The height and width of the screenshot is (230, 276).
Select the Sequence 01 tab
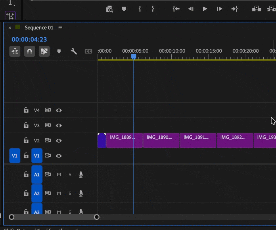point(39,28)
